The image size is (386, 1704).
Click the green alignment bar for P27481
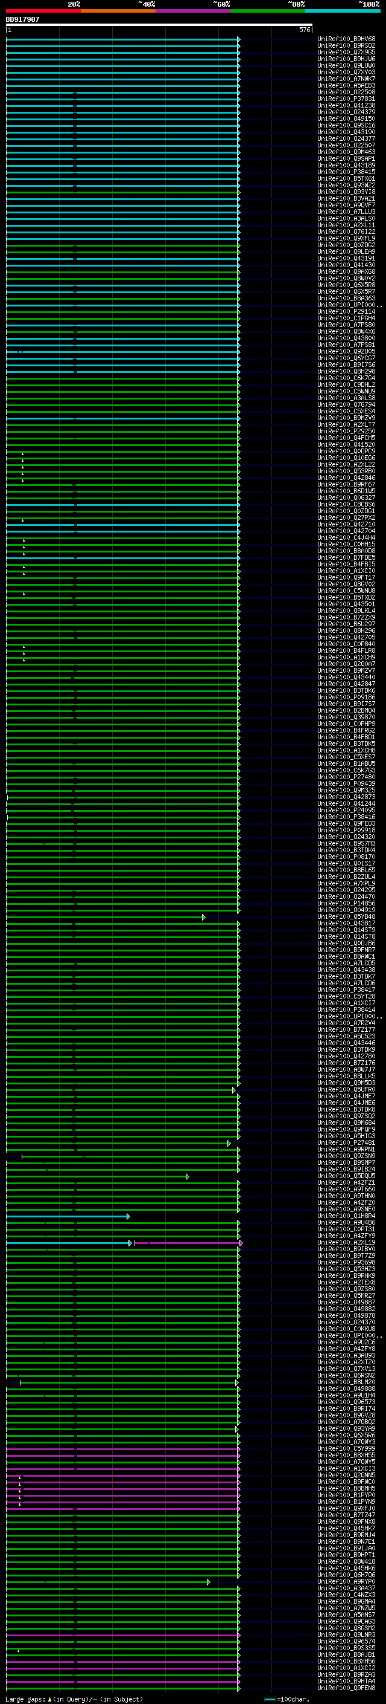(x=118, y=1142)
